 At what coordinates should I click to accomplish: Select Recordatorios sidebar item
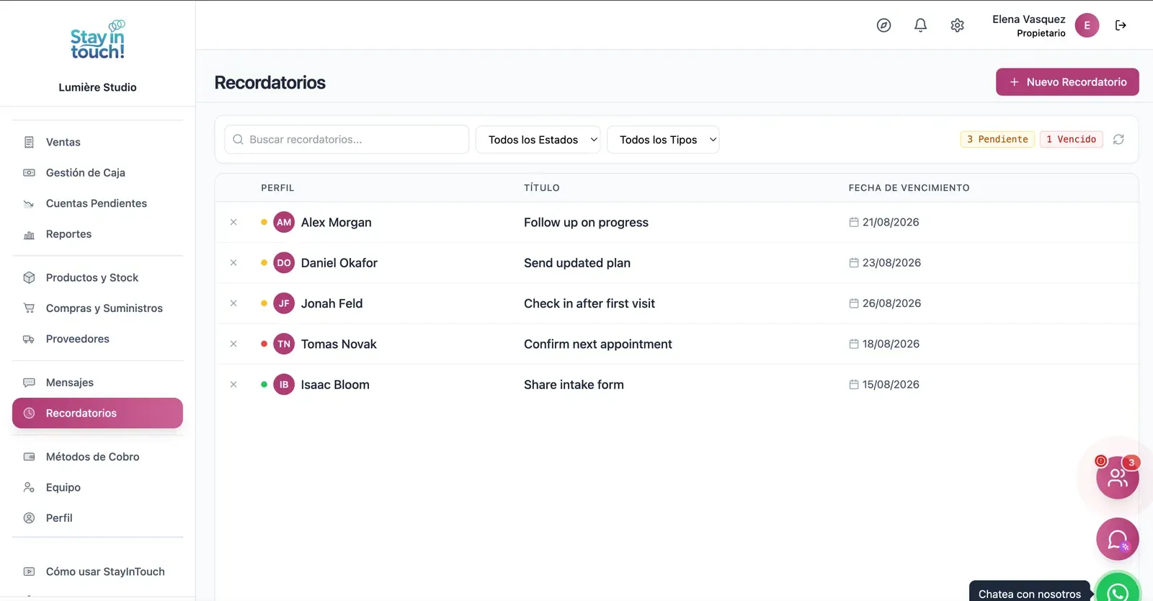[x=97, y=413]
